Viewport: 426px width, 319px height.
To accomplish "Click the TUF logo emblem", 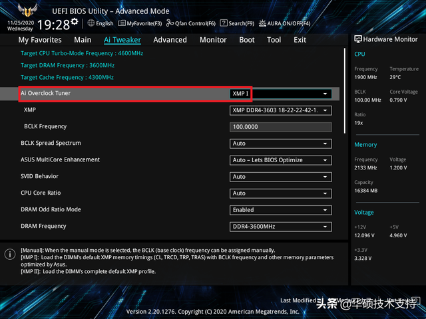I will [27, 11].
